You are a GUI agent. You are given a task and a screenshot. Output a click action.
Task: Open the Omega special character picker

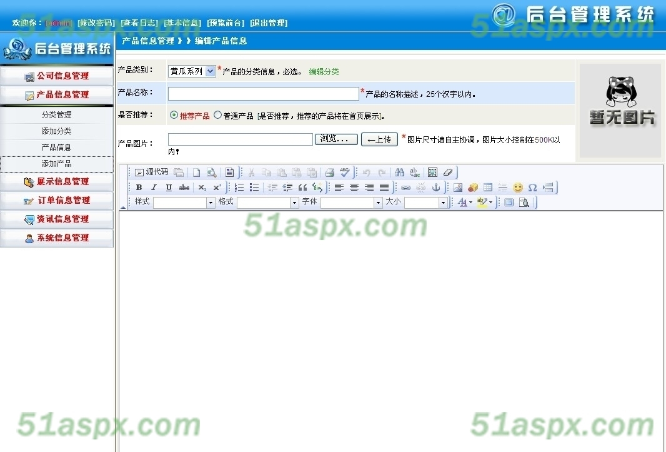533,188
